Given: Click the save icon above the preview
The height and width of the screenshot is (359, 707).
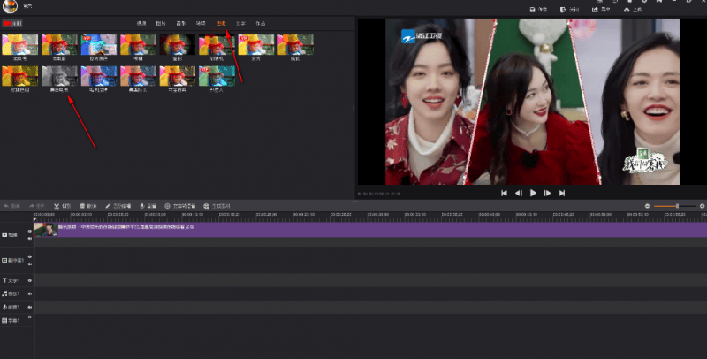Looking at the screenshot, I should click(x=533, y=10).
